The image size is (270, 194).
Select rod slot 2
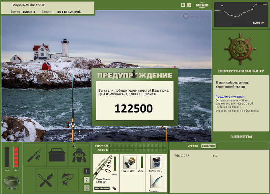[87, 180]
